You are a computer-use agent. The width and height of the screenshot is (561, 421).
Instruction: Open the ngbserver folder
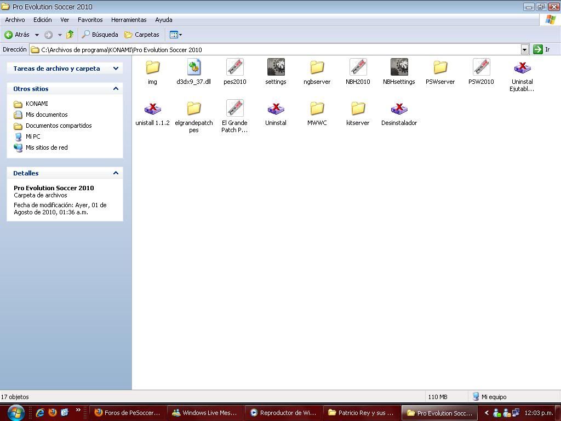coord(317,67)
